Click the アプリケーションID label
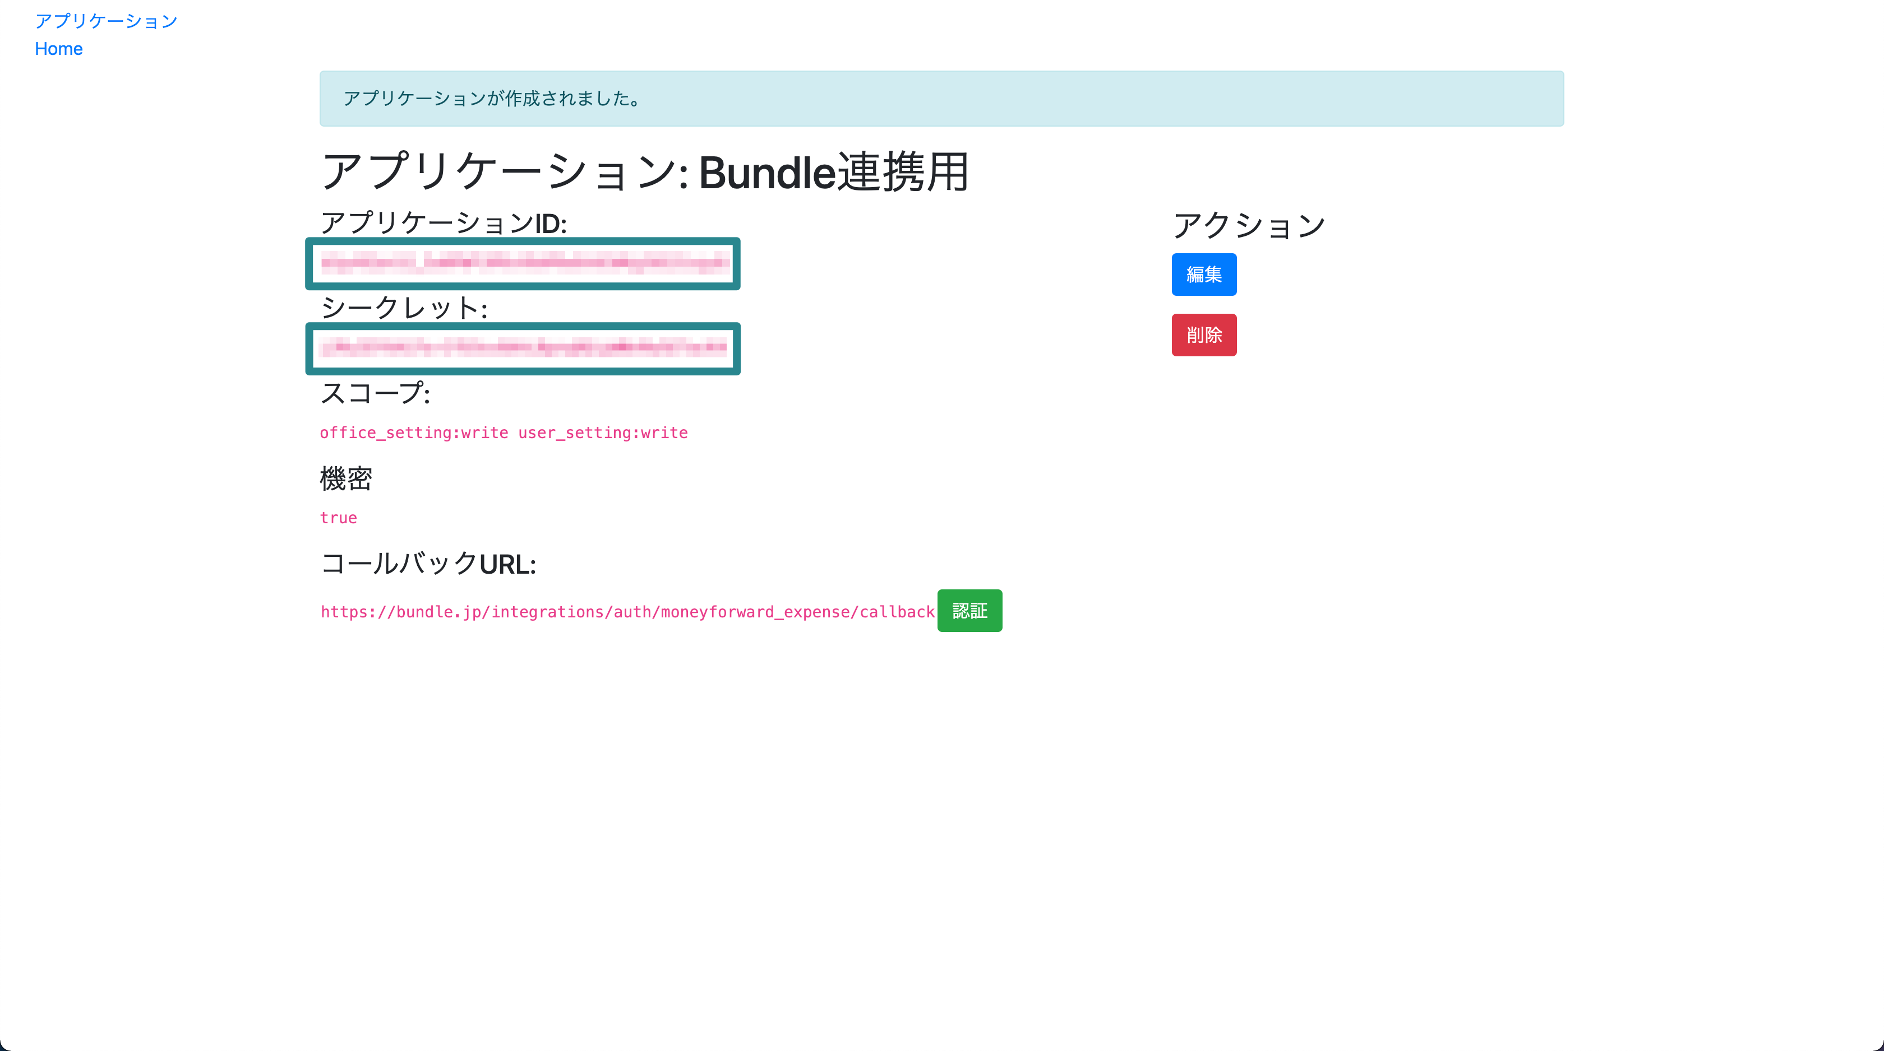 tap(443, 223)
